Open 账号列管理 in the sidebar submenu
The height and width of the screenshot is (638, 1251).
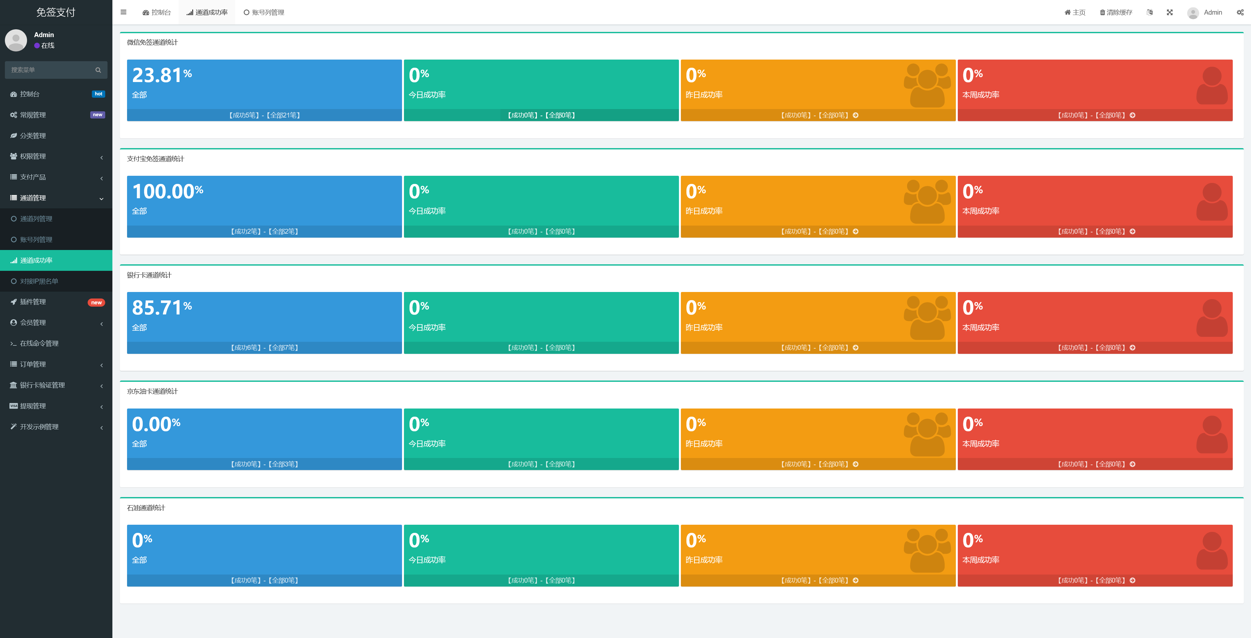tap(56, 240)
